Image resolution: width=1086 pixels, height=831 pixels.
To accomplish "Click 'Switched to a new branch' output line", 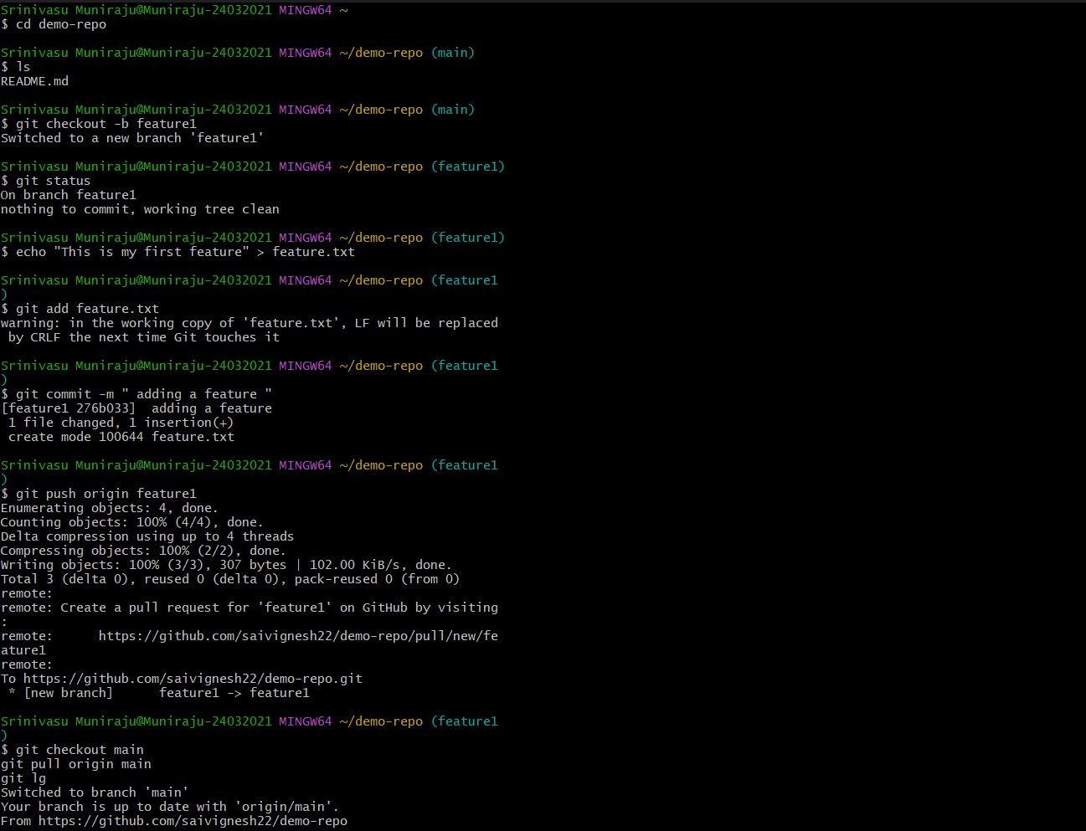I will 132,138.
